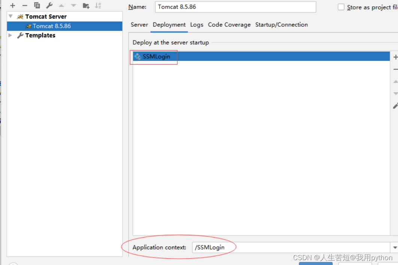
Task: Toggle Store as project file checkbox
Action: tap(341, 7)
